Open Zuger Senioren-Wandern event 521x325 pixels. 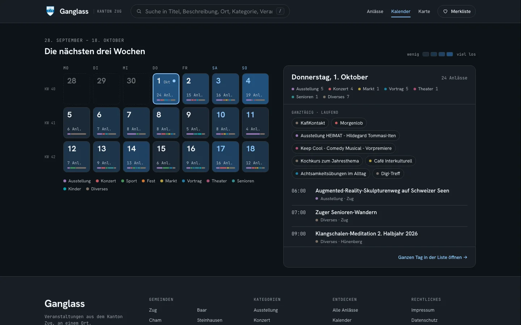pyautogui.click(x=380, y=216)
